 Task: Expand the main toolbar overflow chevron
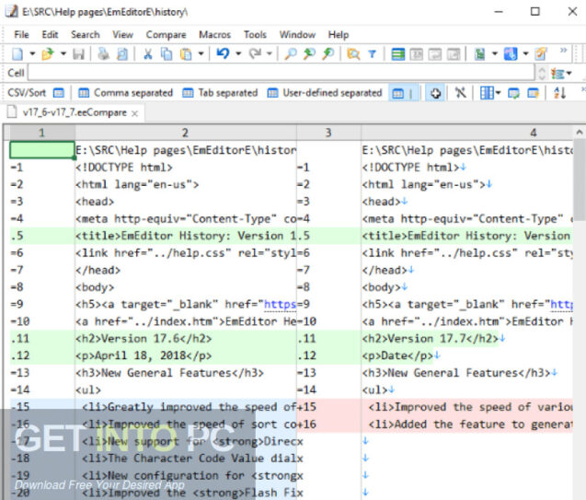click(x=564, y=51)
